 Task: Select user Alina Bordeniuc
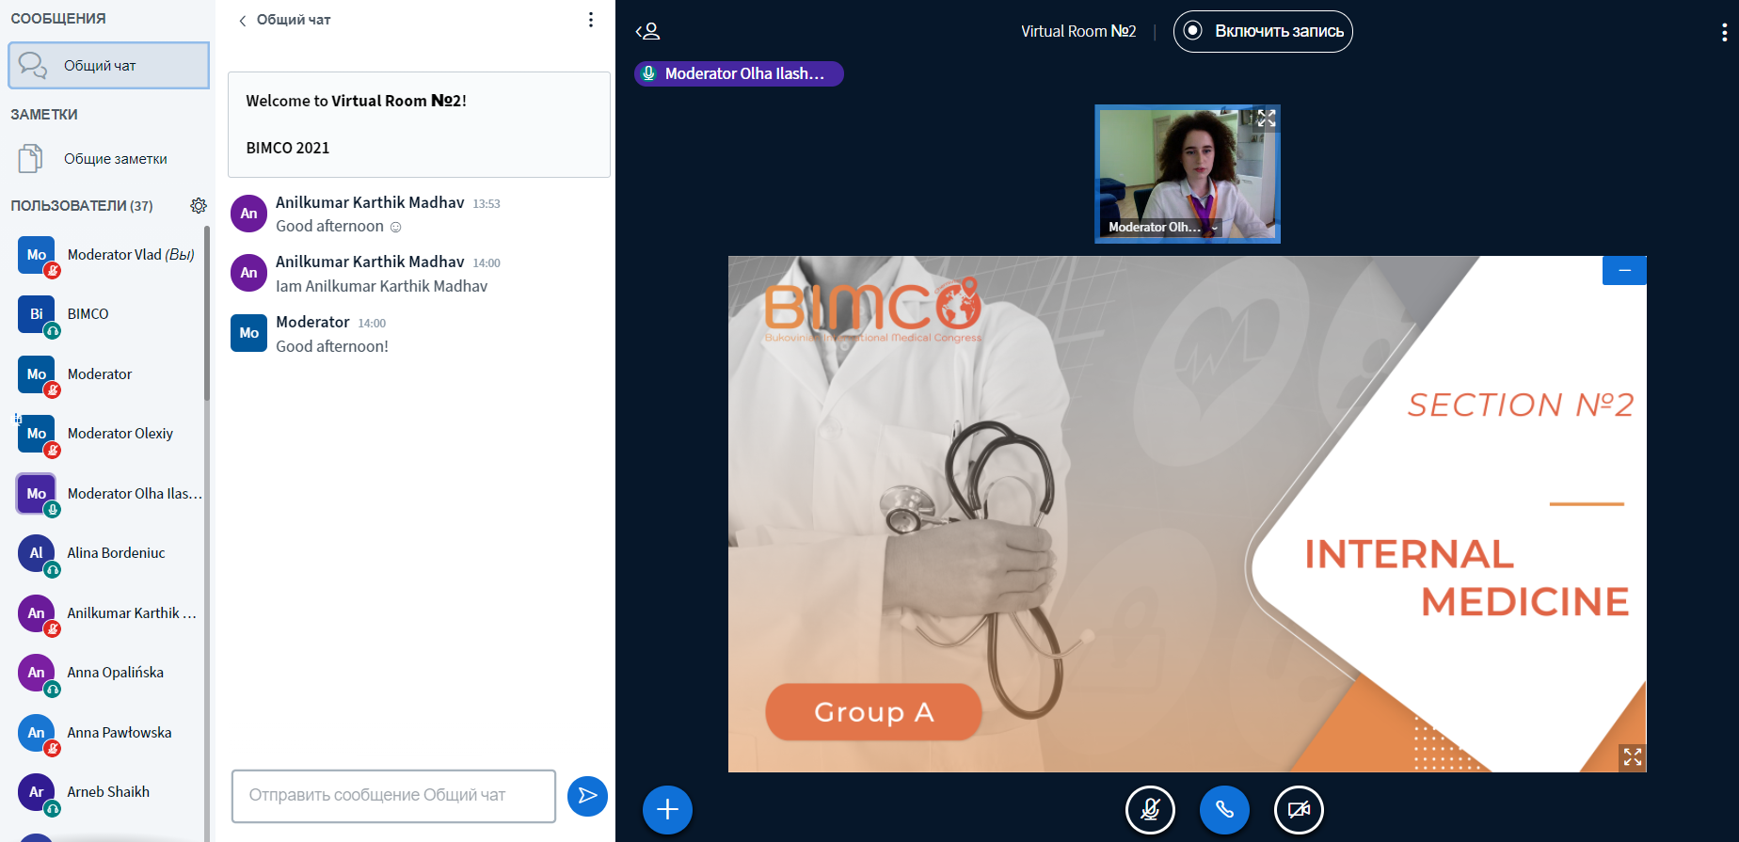coord(108,553)
